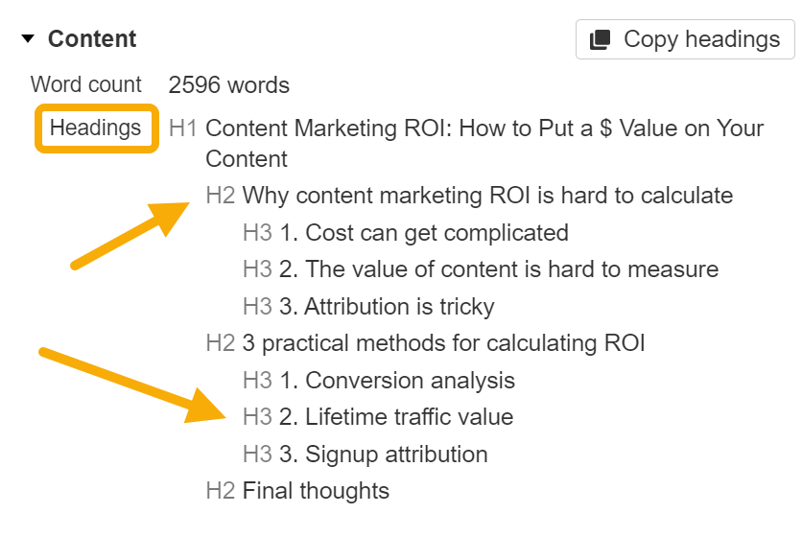Click the 2596 words value
Viewport: 802px width, 537px height.
[x=228, y=85]
